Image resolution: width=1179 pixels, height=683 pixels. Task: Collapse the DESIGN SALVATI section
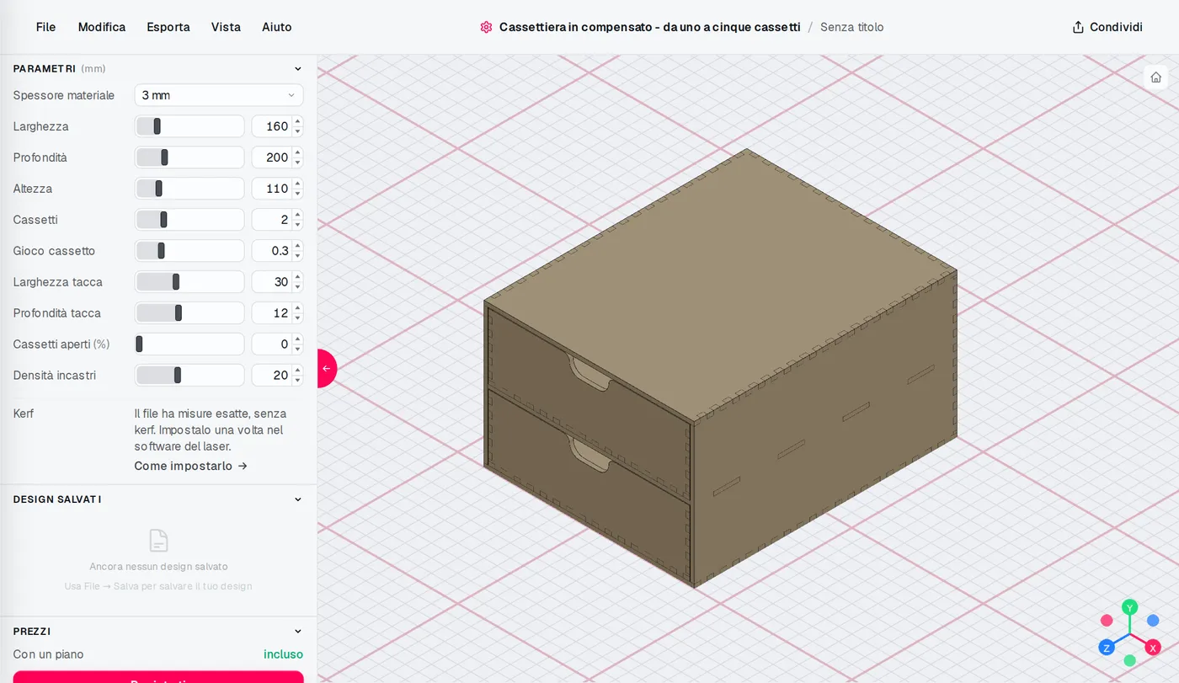[x=297, y=499]
